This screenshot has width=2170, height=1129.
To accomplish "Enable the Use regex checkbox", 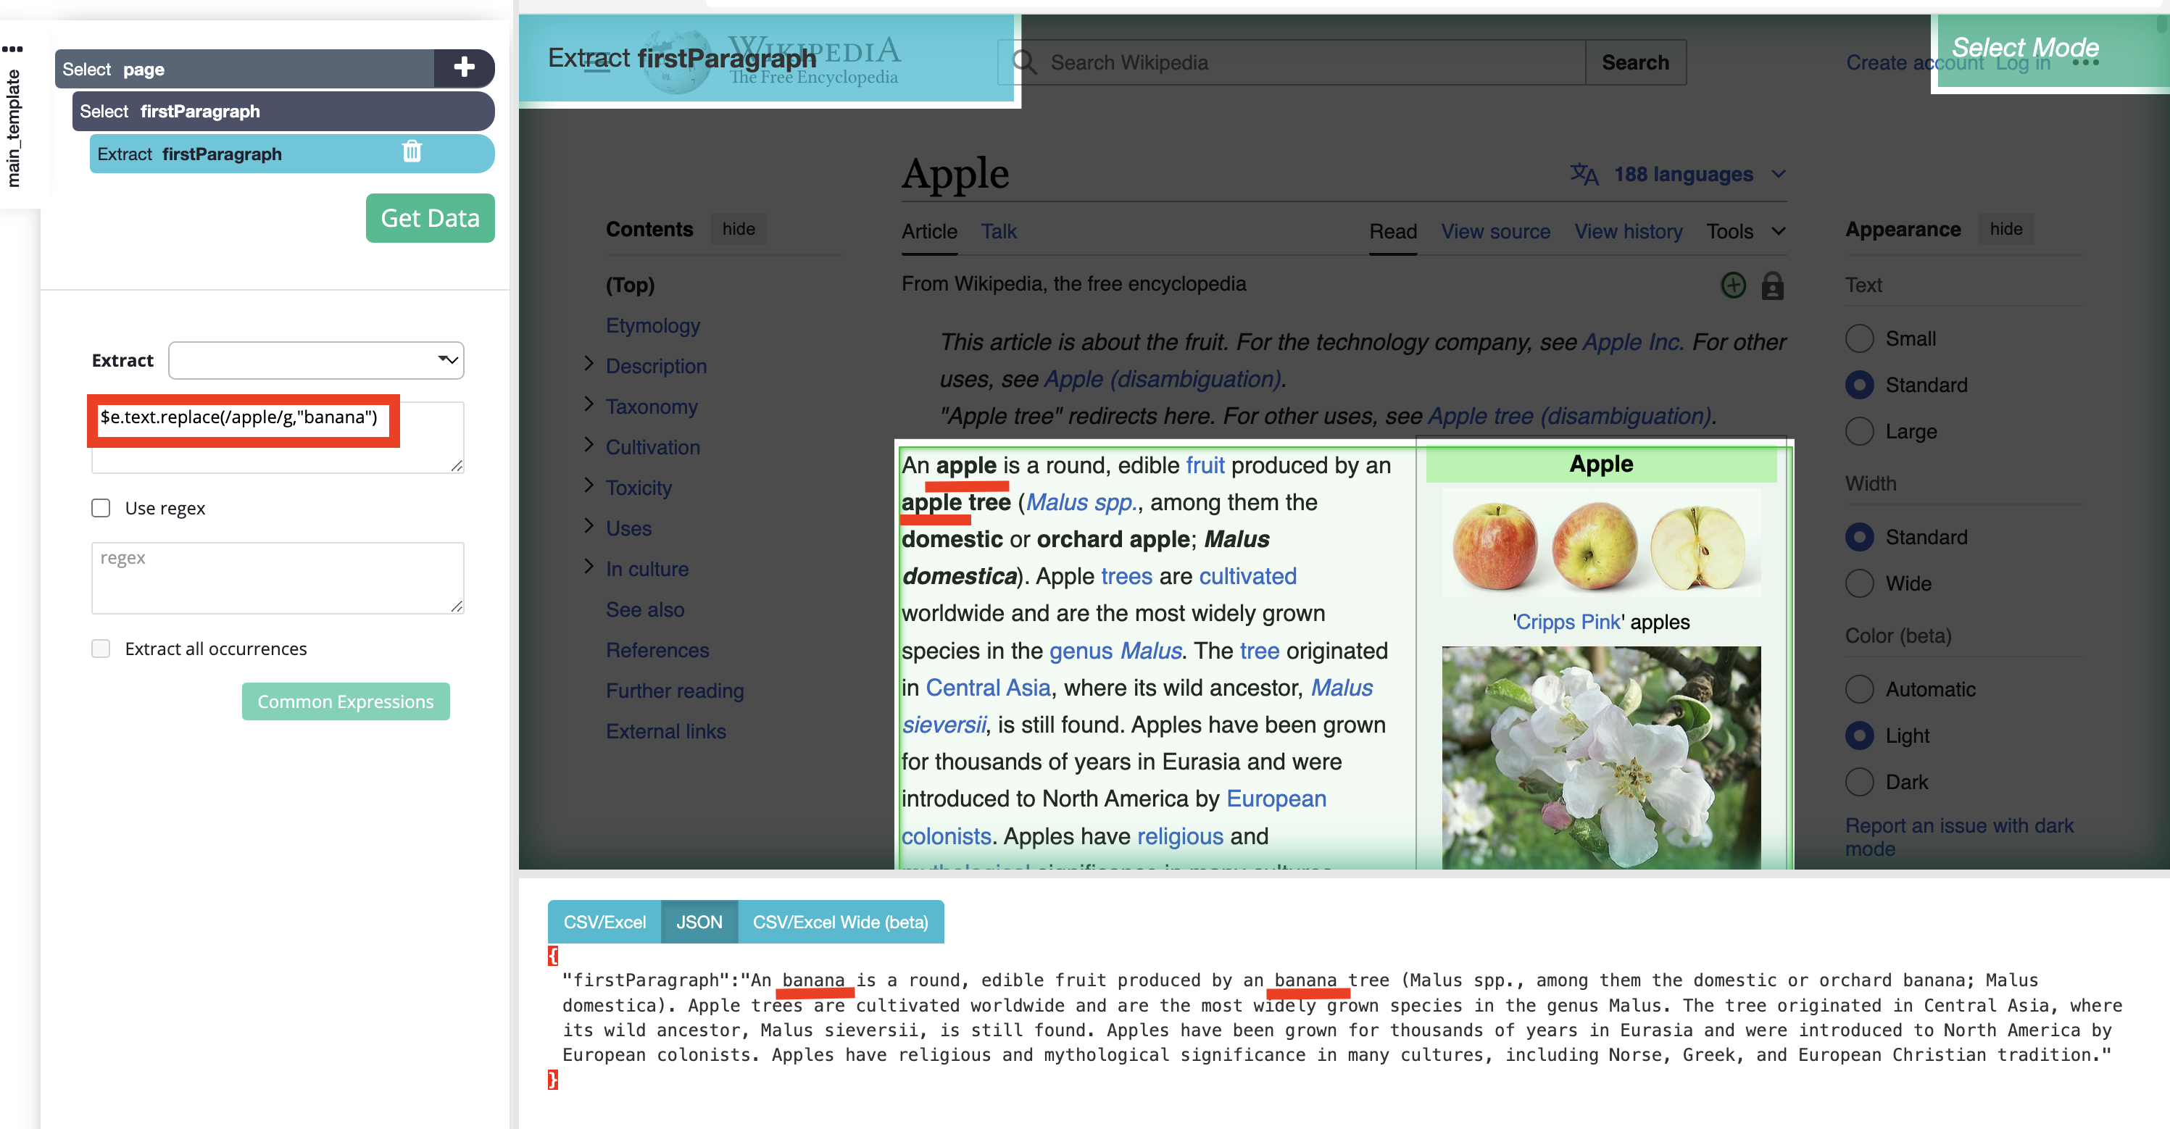I will [x=101, y=507].
